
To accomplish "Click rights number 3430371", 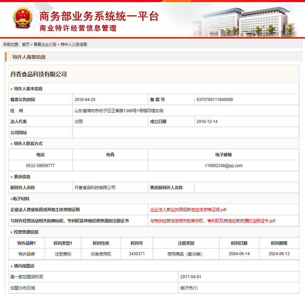I will [x=137, y=254].
